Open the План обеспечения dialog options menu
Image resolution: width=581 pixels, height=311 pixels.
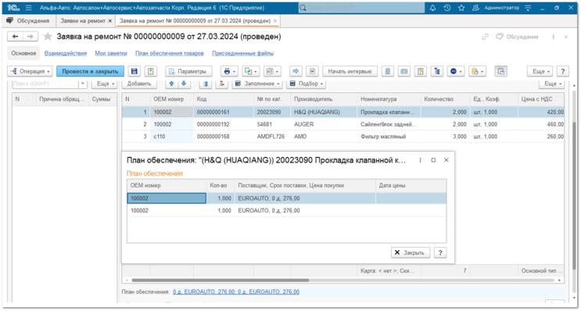point(420,160)
